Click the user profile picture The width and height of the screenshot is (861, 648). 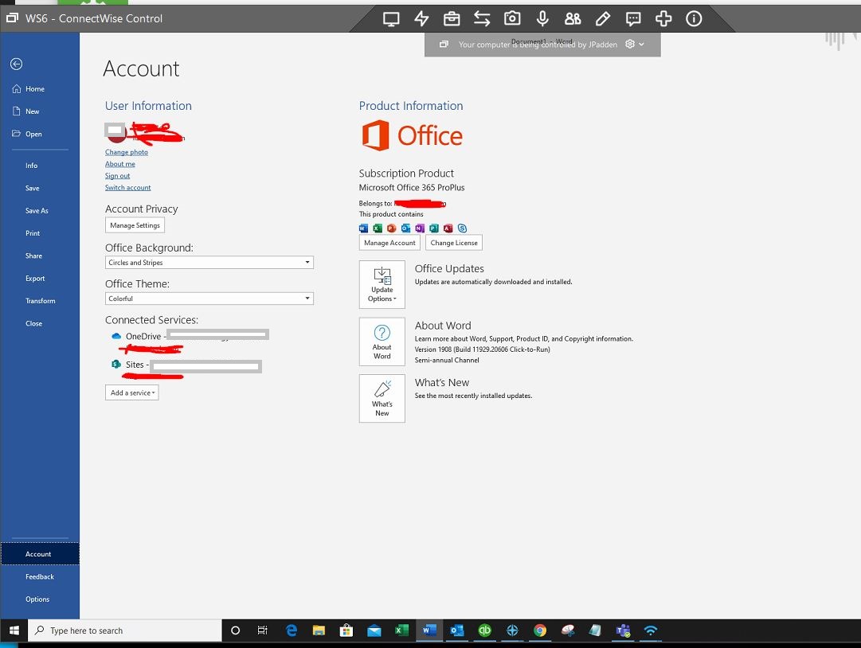(x=115, y=132)
